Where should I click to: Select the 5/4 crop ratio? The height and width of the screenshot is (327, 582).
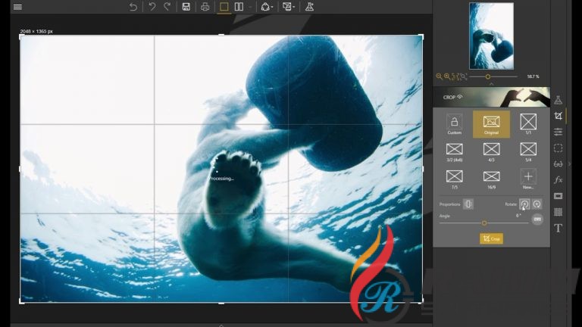coord(528,152)
